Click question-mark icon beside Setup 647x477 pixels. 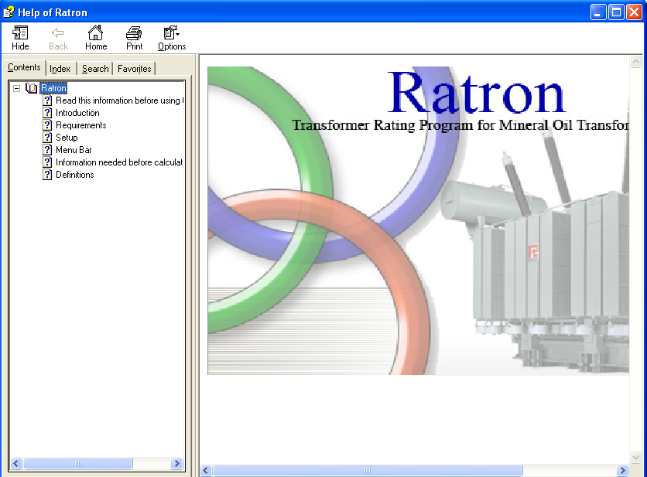pos(47,138)
